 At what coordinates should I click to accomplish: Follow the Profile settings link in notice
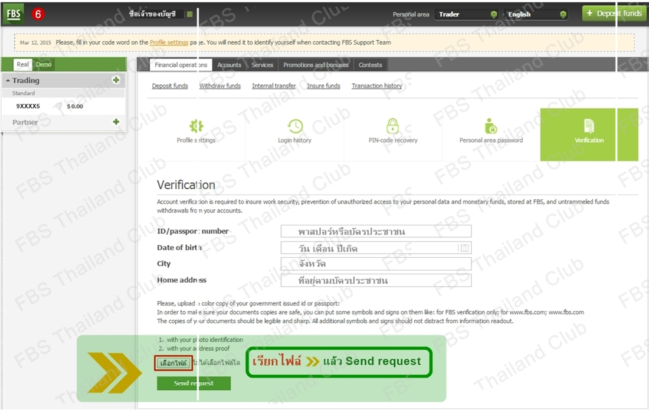(169, 42)
